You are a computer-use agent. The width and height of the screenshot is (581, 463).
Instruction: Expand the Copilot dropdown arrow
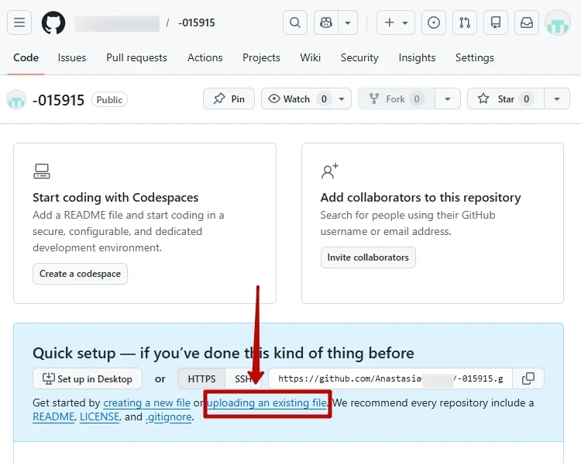[x=348, y=22]
